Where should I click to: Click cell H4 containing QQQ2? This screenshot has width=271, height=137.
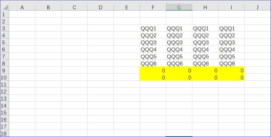(205, 35)
